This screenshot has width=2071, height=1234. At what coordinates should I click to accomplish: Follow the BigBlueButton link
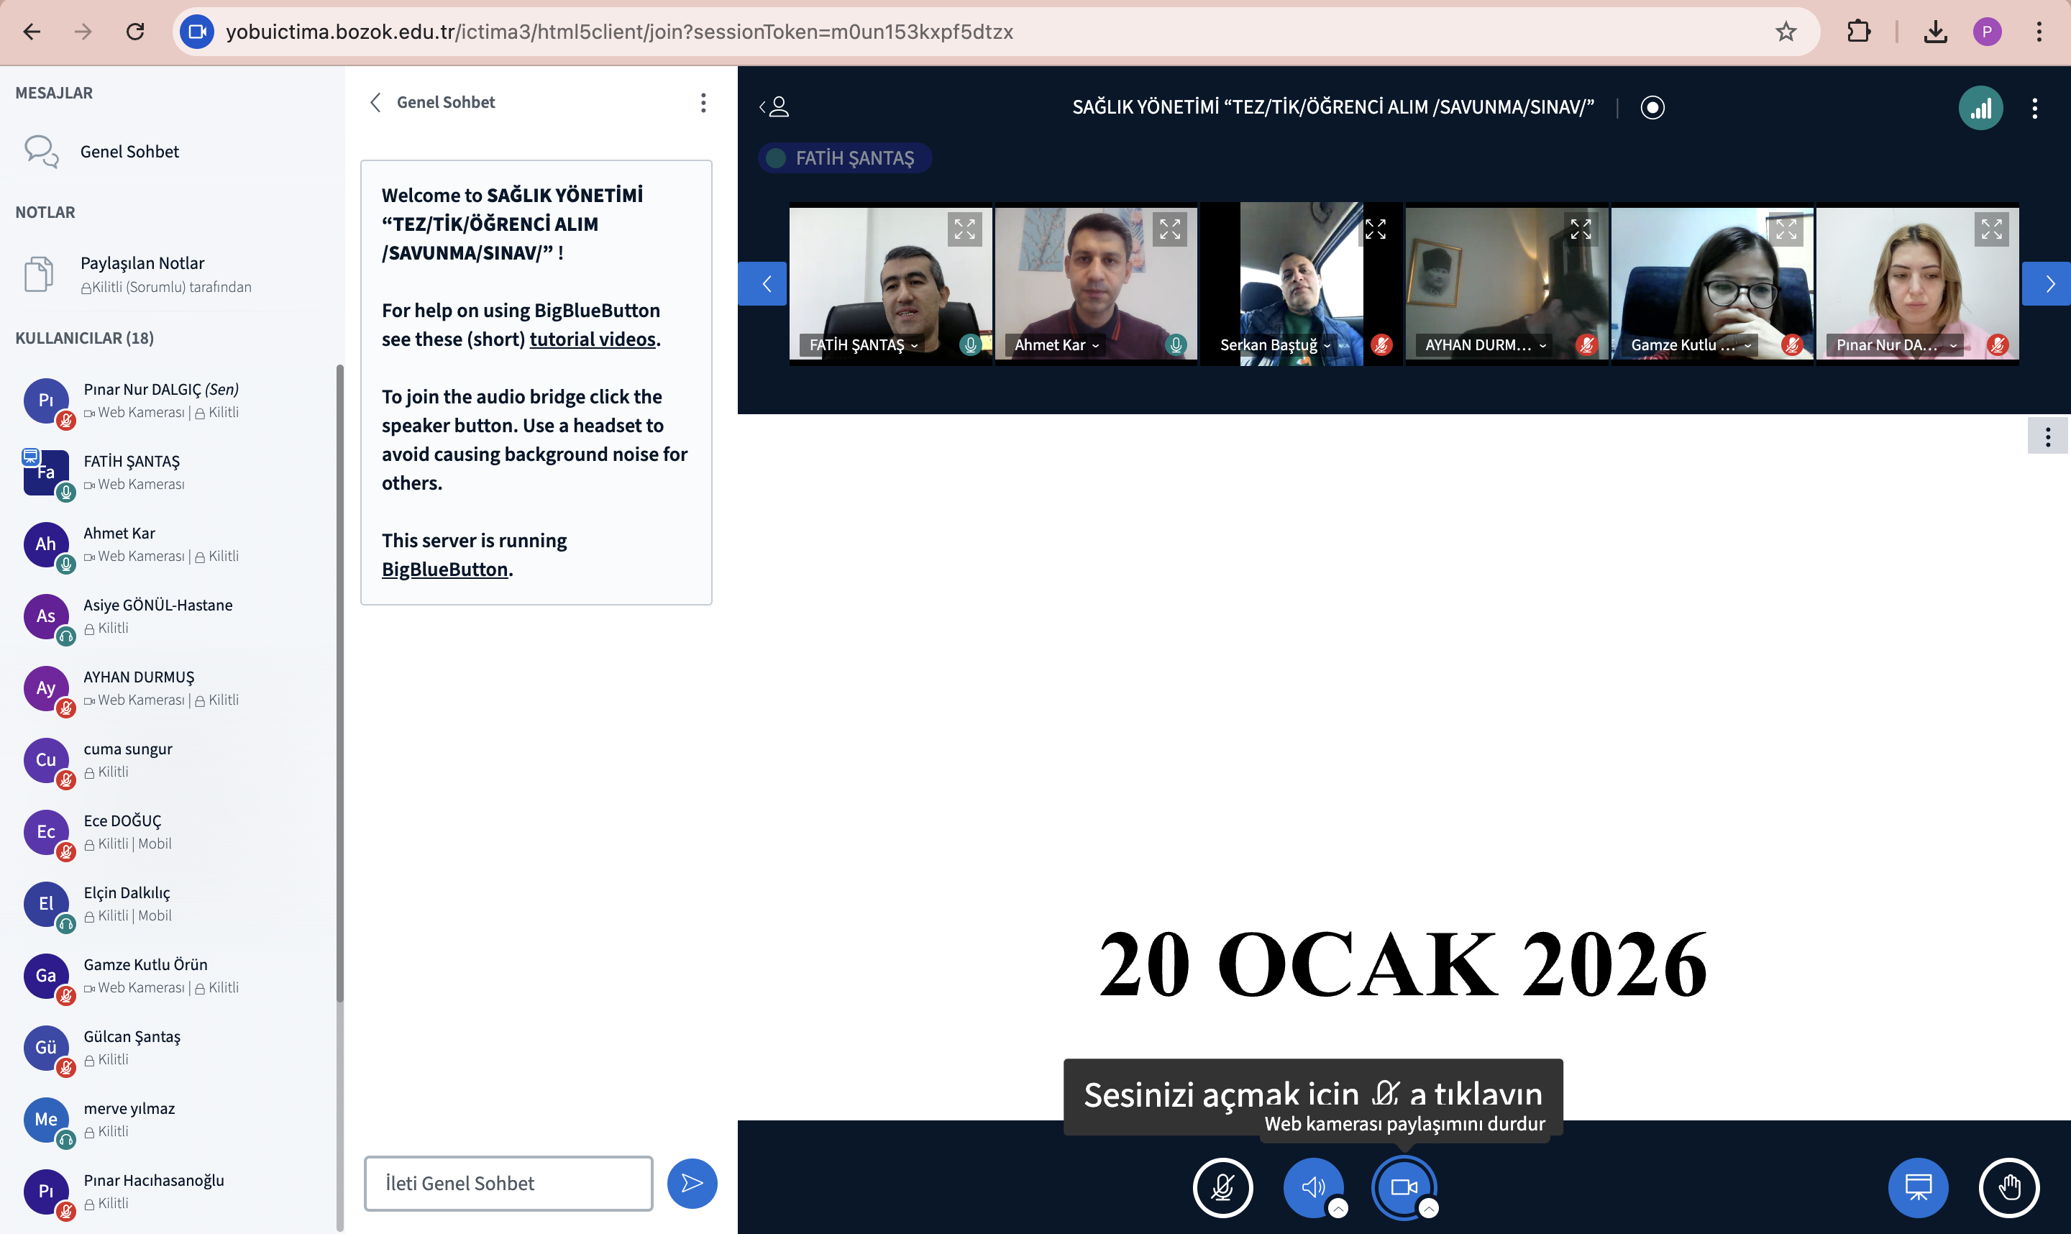point(444,569)
